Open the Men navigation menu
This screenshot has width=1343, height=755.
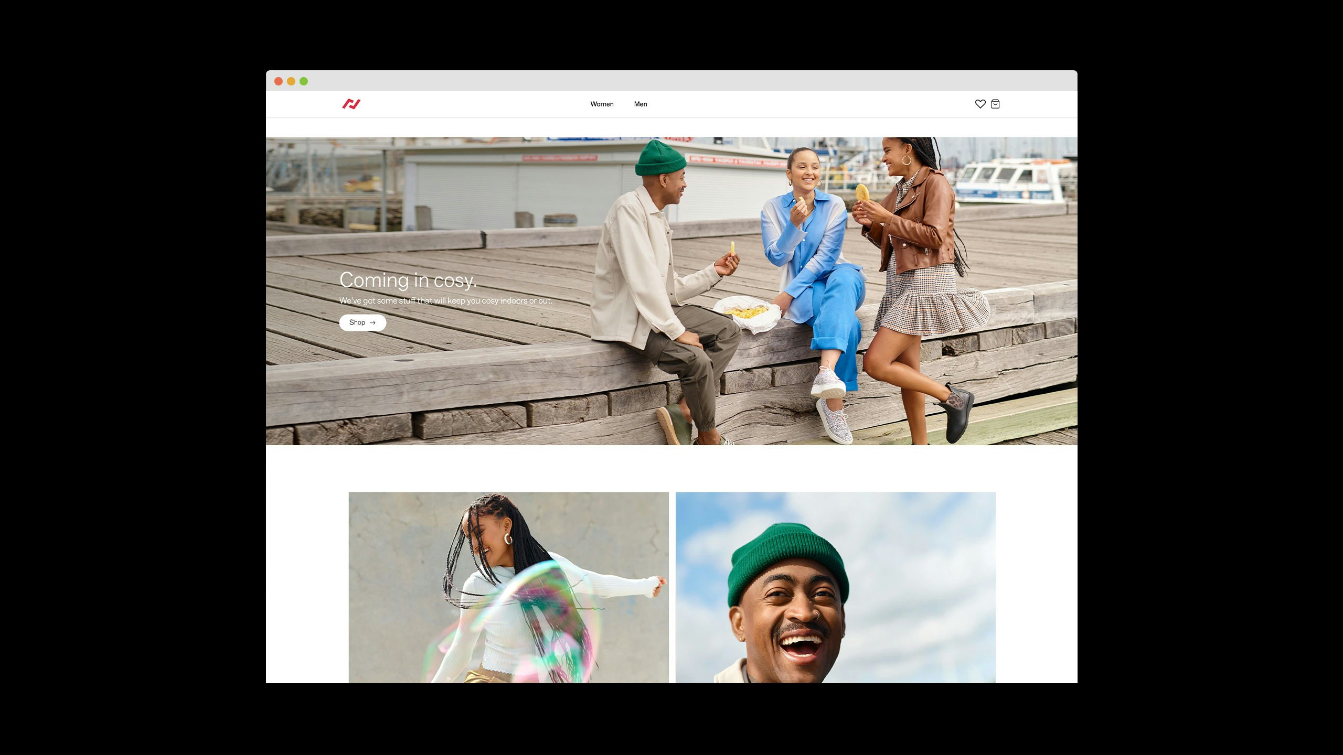[640, 104]
